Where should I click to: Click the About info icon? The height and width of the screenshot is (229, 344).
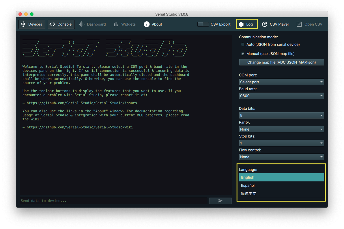[146, 24]
